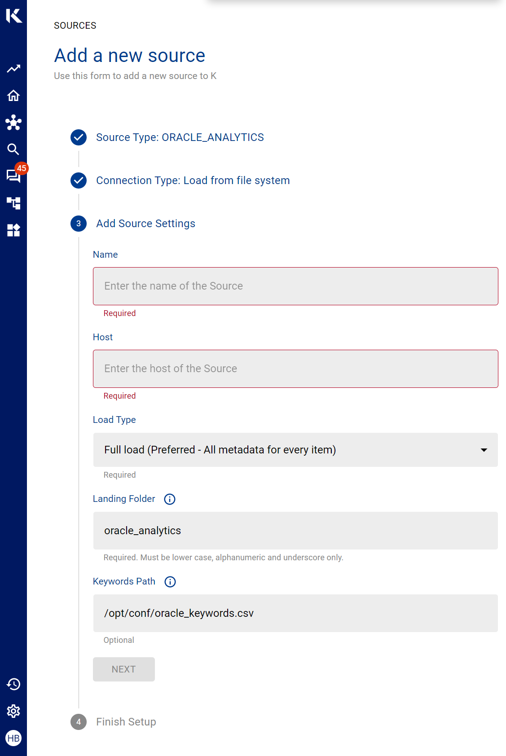Open the history clock icon

click(x=13, y=684)
